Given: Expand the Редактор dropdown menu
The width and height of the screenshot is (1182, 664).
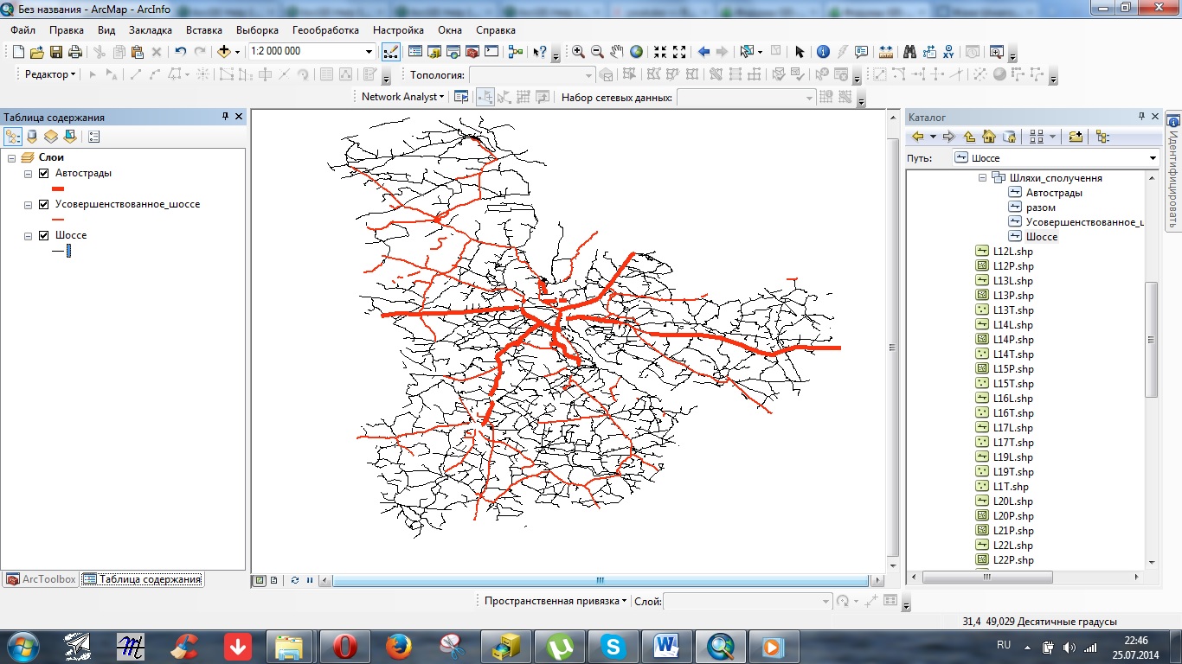Looking at the screenshot, I should 50,74.
